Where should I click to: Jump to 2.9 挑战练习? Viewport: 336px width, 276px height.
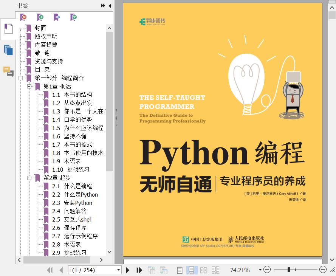(69, 253)
